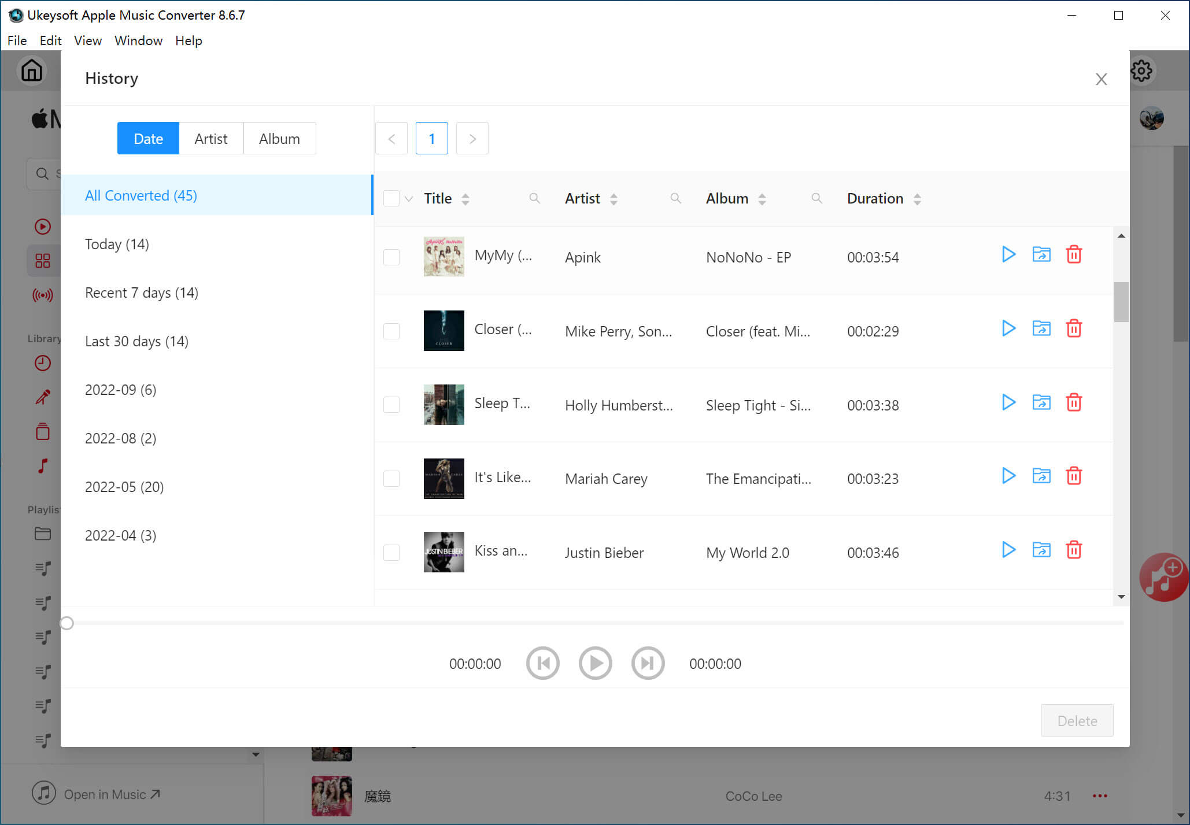Expand the 2022-04 (3) date group
The image size is (1190, 825).
coord(121,535)
